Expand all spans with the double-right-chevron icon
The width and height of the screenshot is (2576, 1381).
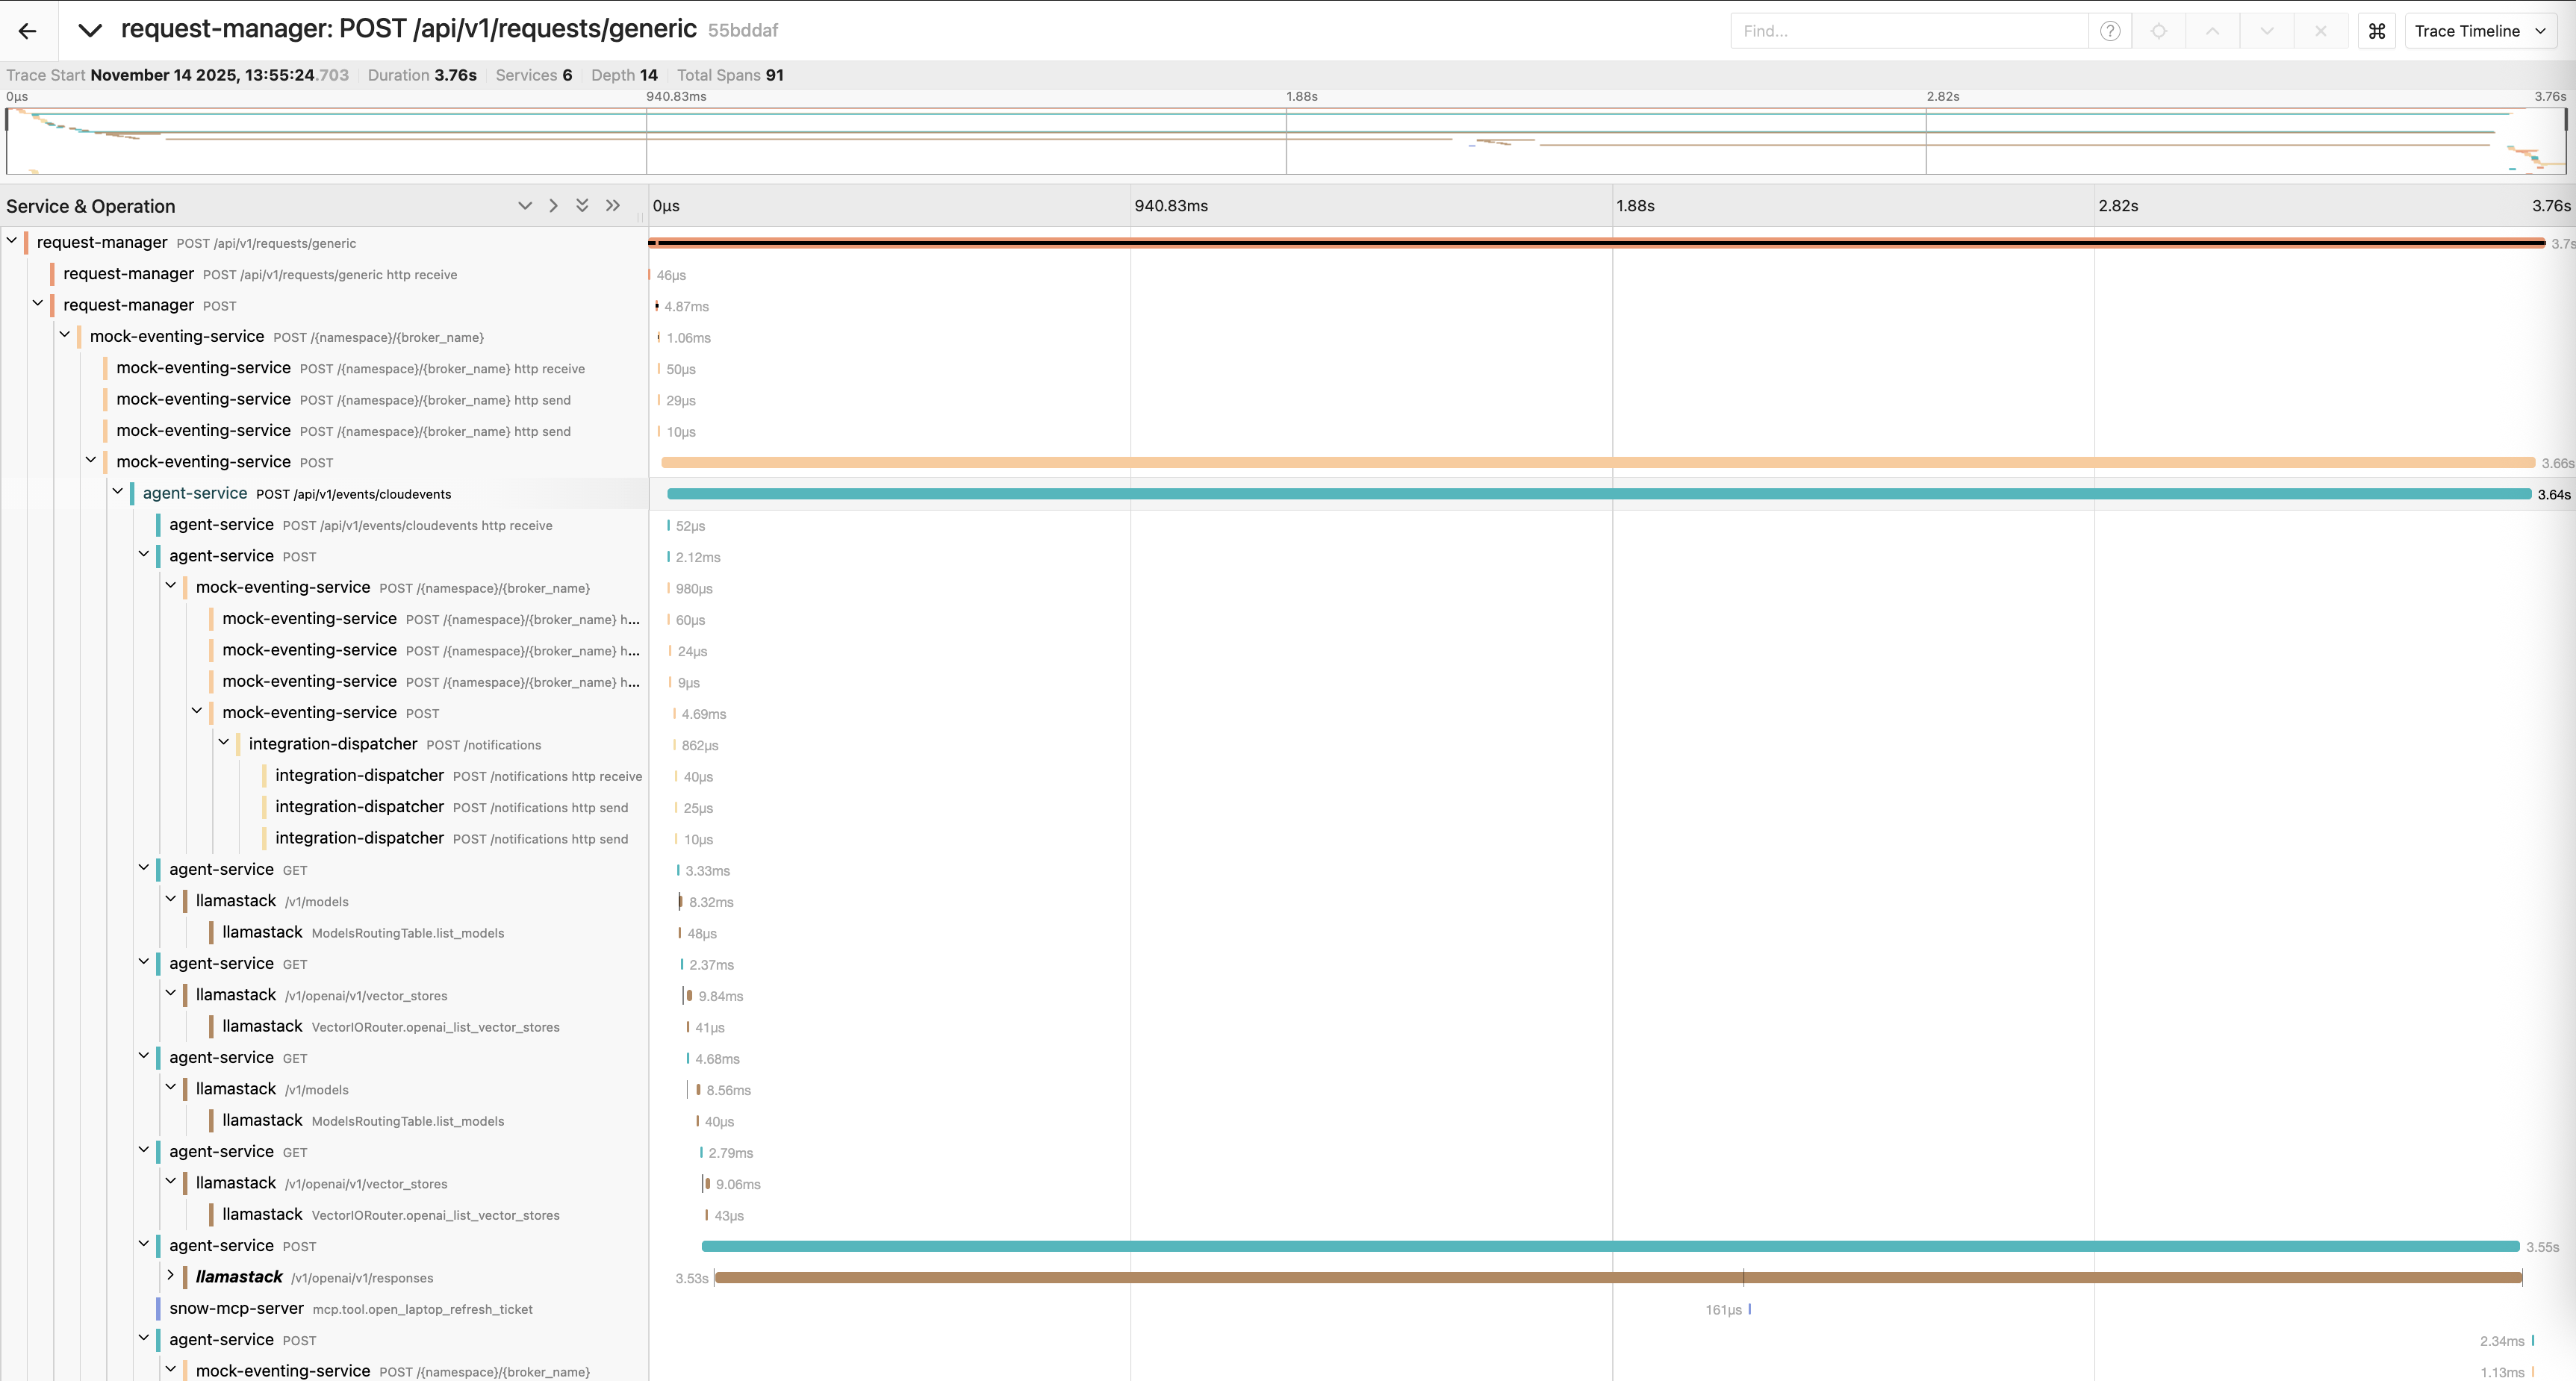tap(613, 205)
